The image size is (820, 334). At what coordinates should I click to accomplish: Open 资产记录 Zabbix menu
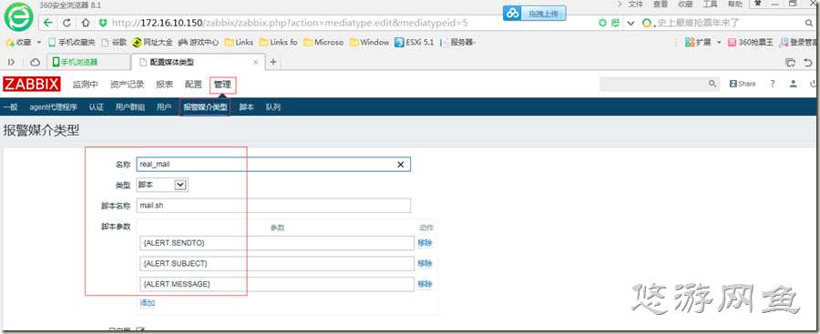[x=127, y=84]
